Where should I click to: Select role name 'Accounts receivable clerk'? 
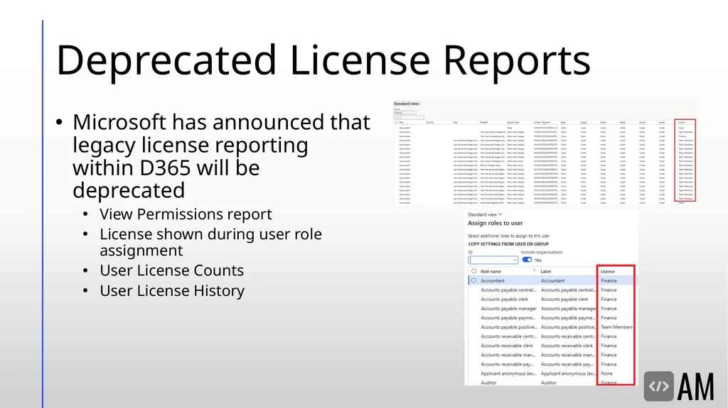[x=506, y=346]
